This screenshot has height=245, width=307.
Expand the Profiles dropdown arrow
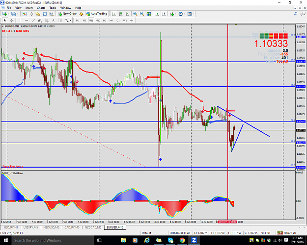pyautogui.click(x=17, y=14)
